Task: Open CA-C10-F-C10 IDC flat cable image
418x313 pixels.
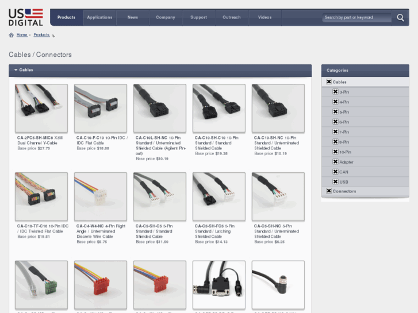Action: (101, 108)
